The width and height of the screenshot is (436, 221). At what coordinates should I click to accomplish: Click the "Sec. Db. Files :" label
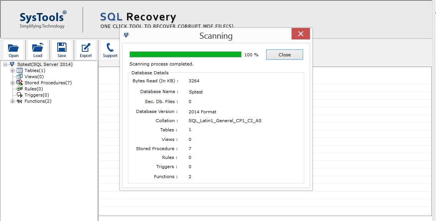(x=161, y=101)
